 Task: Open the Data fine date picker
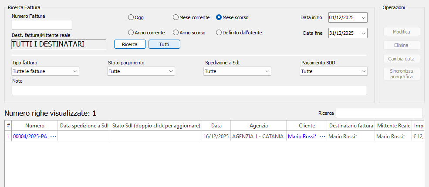(x=363, y=33)
